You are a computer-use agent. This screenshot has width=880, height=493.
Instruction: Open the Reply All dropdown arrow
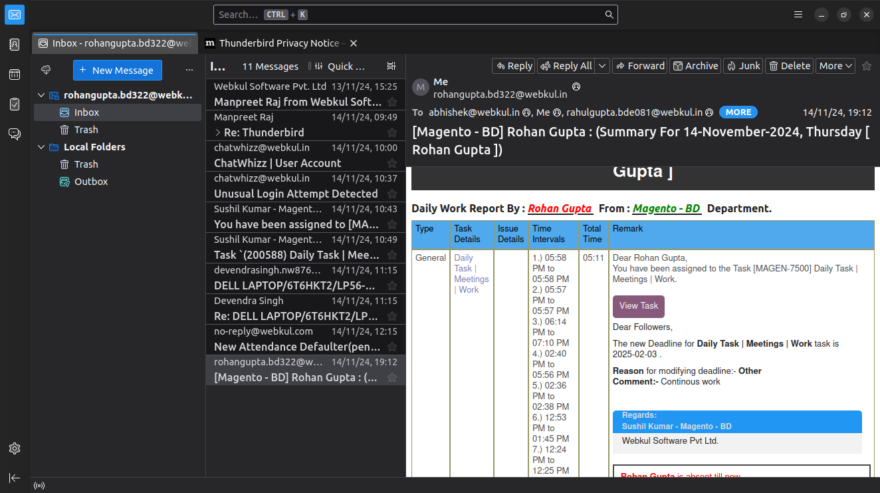pyautogui.click(x=602, y=66)
